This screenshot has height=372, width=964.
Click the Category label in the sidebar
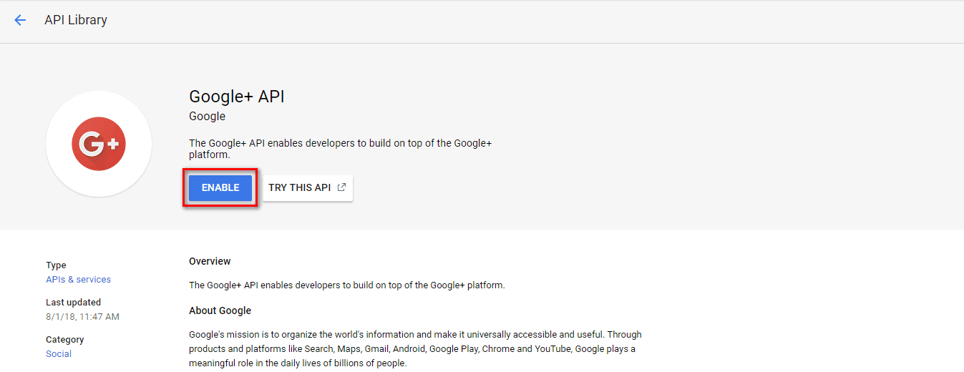pos(65,340)
